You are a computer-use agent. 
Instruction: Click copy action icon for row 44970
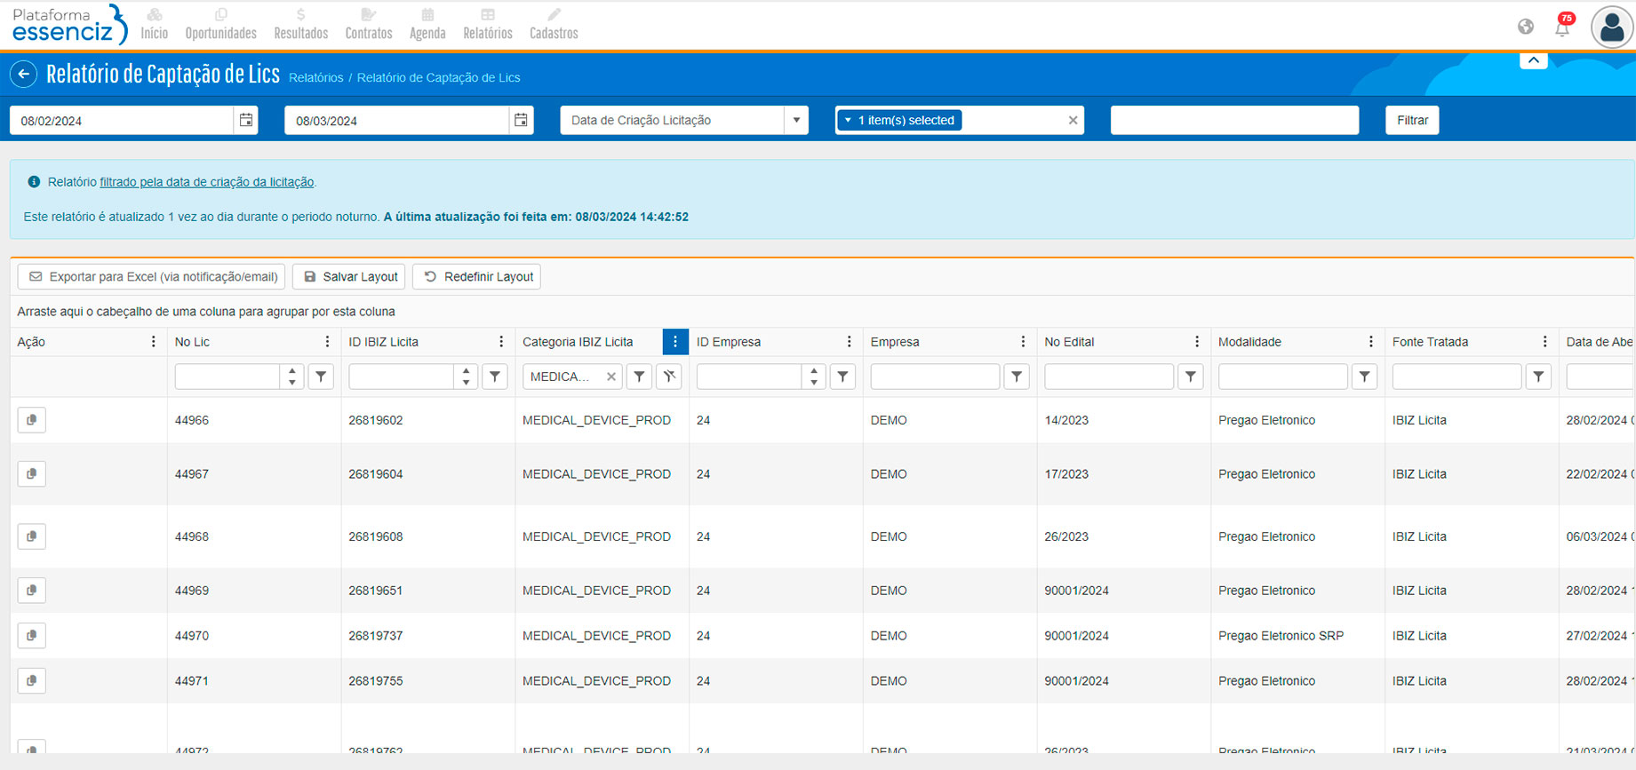[x=32, y=636]
